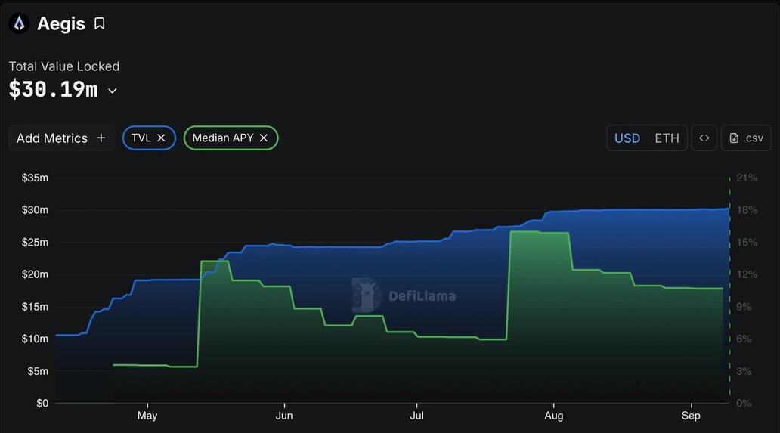Click the Aug x-axis label
780x433 pixels.
tap(554, 416)
